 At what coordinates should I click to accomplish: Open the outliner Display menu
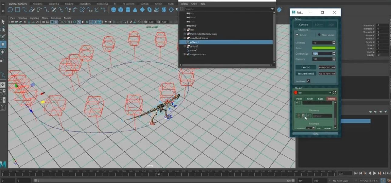[184, 4]
